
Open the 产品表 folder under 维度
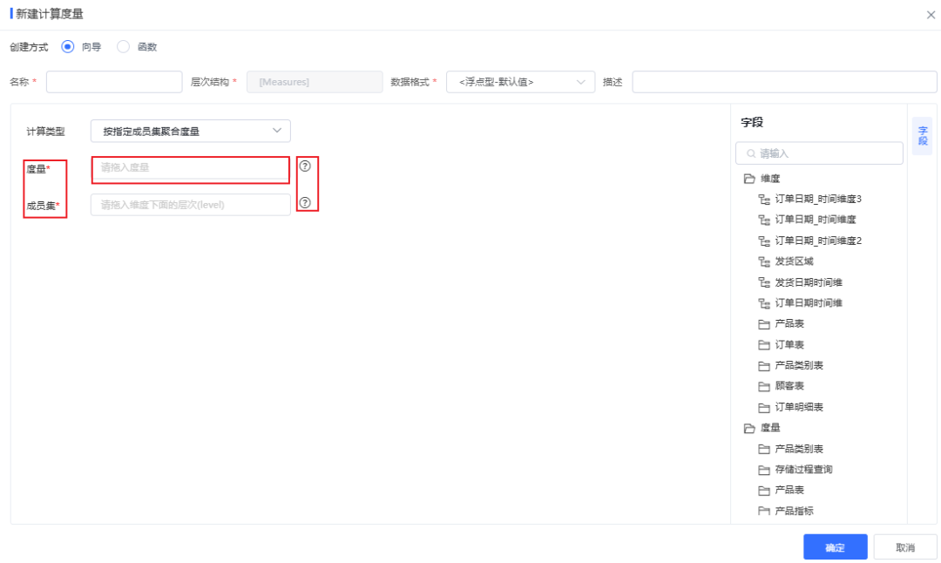pyautogui.click(x=789, y=323)
